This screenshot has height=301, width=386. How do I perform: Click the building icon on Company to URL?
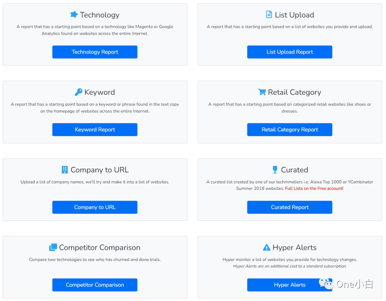point(65,169)
